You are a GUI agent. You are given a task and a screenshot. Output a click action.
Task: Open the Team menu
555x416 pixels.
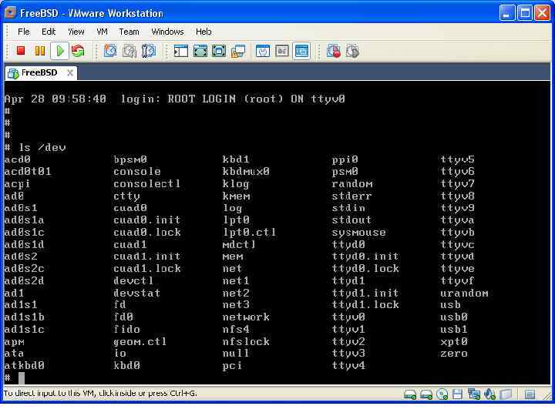click(129, 32)
